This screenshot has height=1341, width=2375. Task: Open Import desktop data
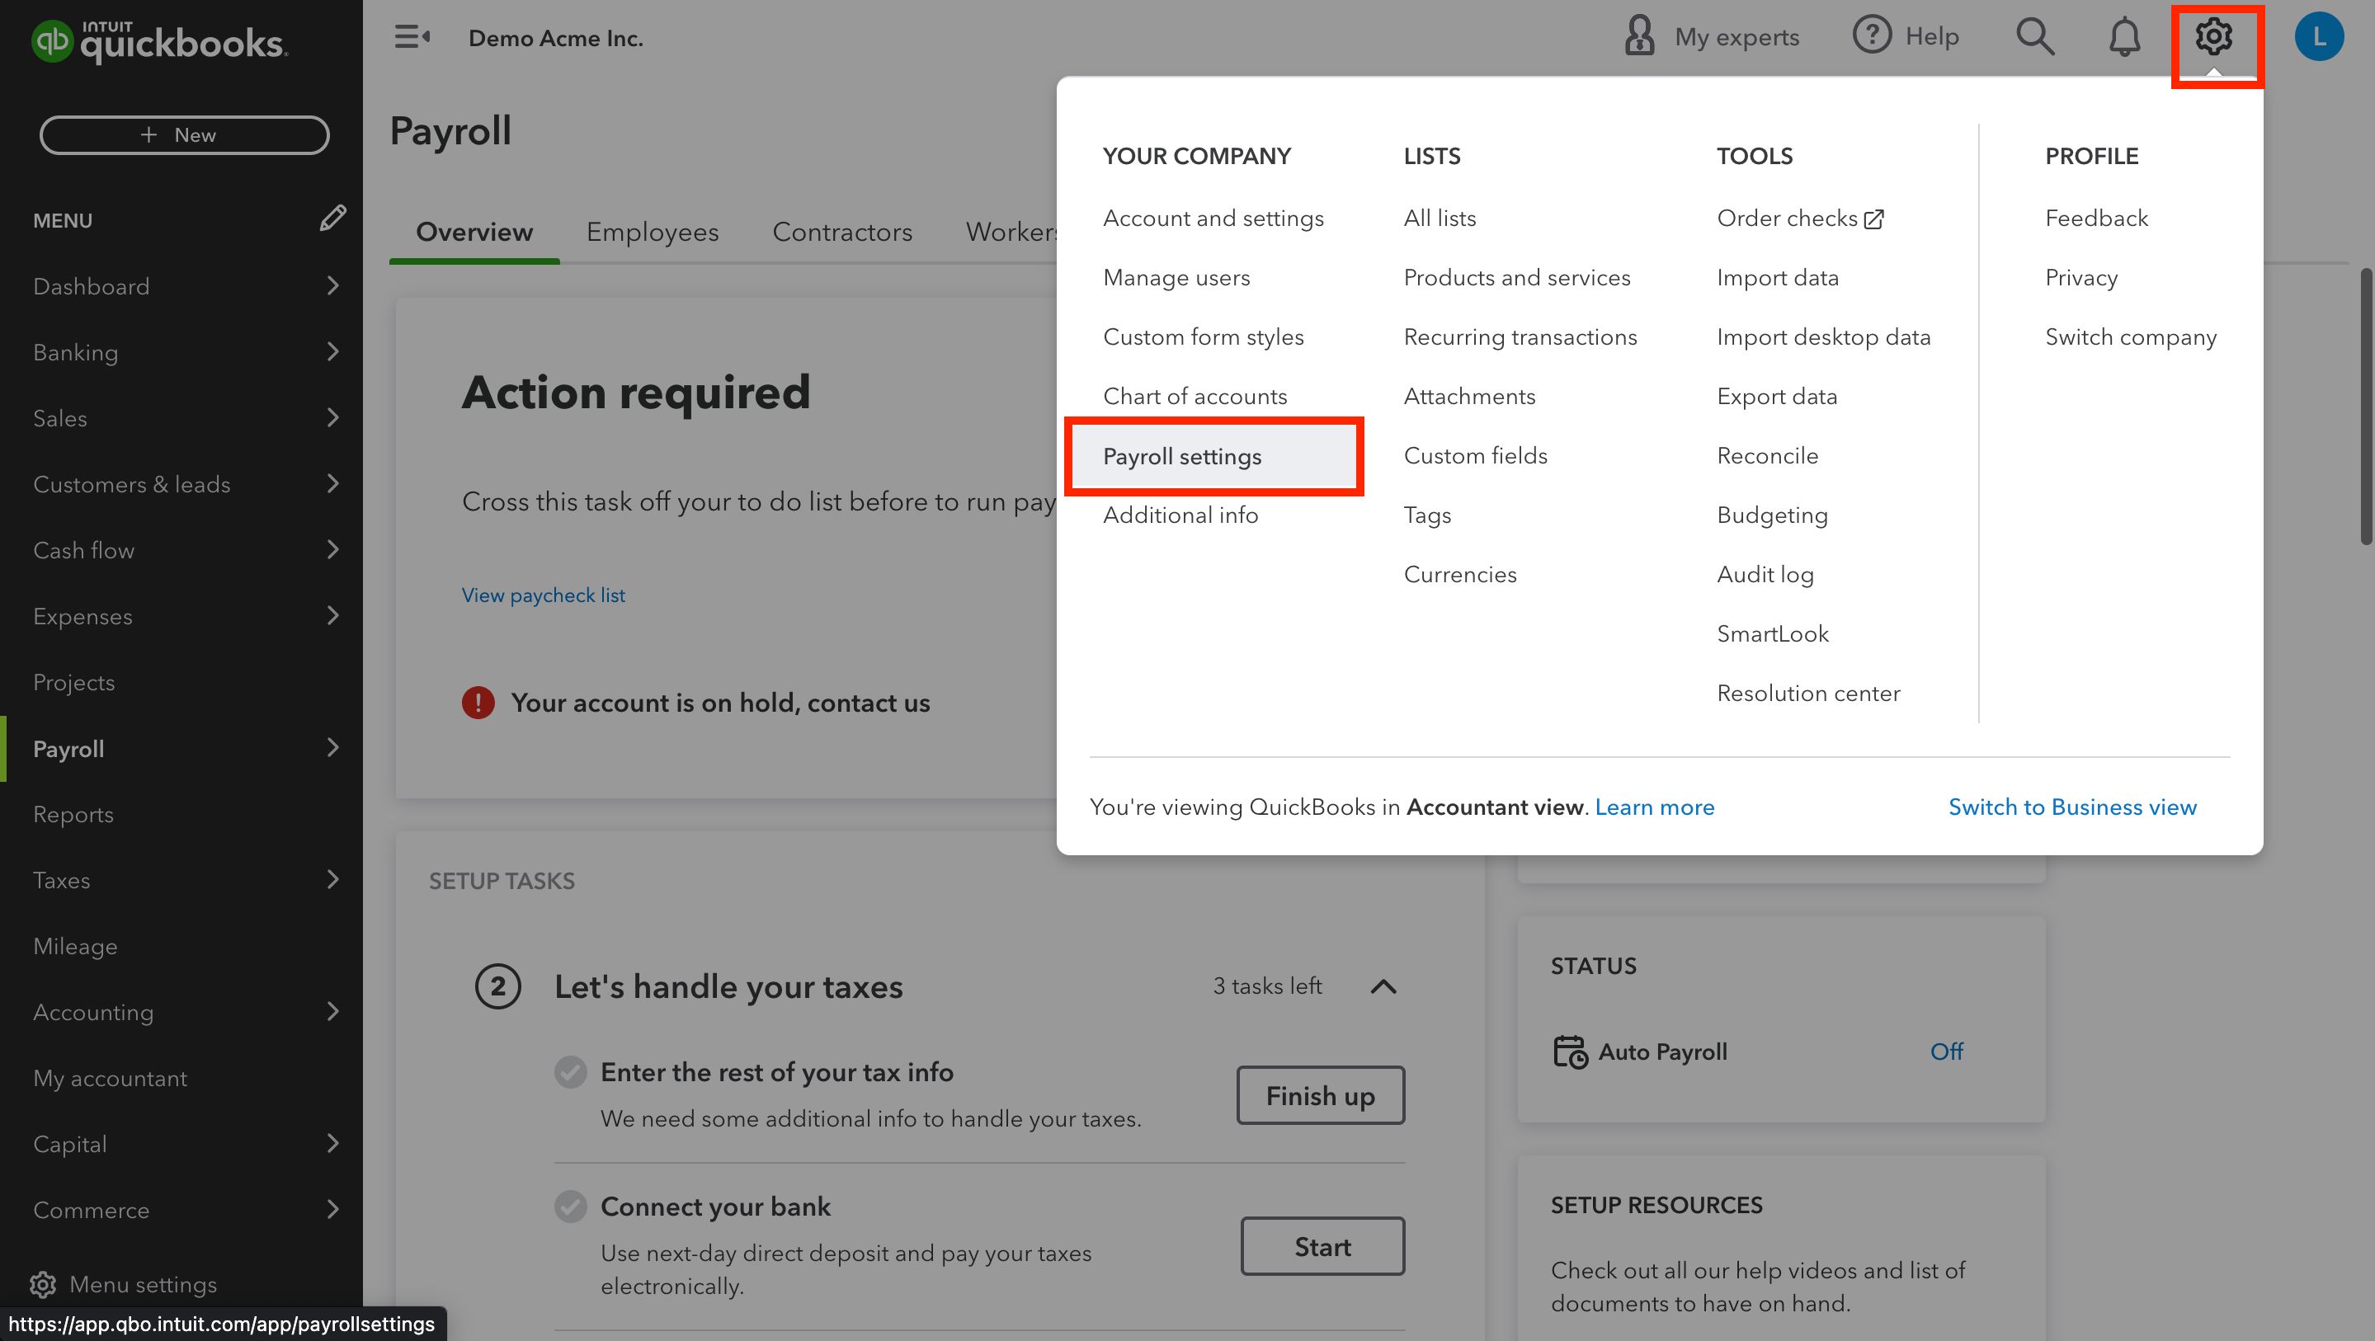[1824, 337]
